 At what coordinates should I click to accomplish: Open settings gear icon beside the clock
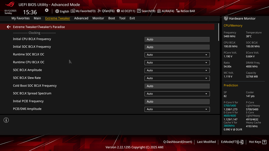click(x=47, y=10)
